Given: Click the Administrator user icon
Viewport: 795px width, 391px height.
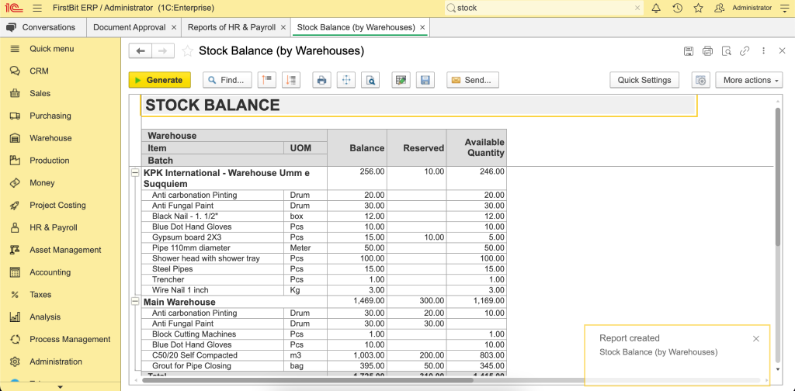Looking at the screenshot, I should (719, 8).
